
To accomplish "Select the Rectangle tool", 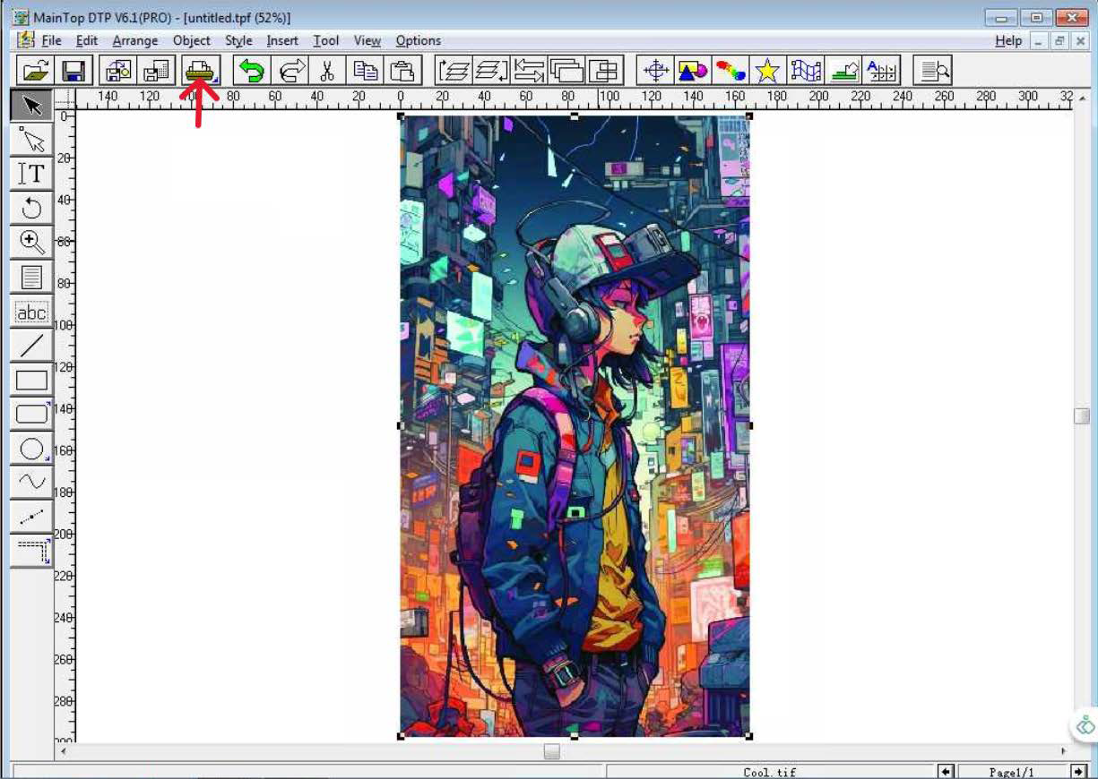I will (32, 380).
